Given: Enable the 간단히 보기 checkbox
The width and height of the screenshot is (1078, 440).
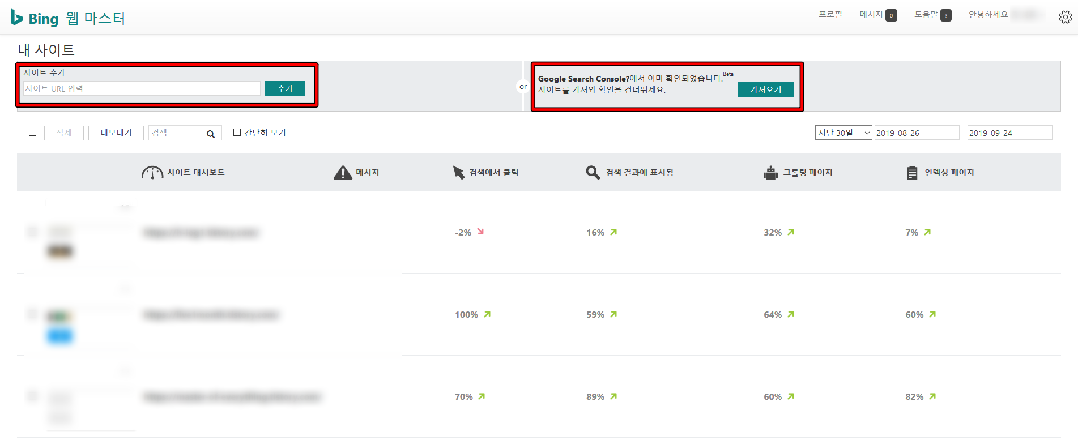Looking at the screenshot, I should click(x=237, y=133).
